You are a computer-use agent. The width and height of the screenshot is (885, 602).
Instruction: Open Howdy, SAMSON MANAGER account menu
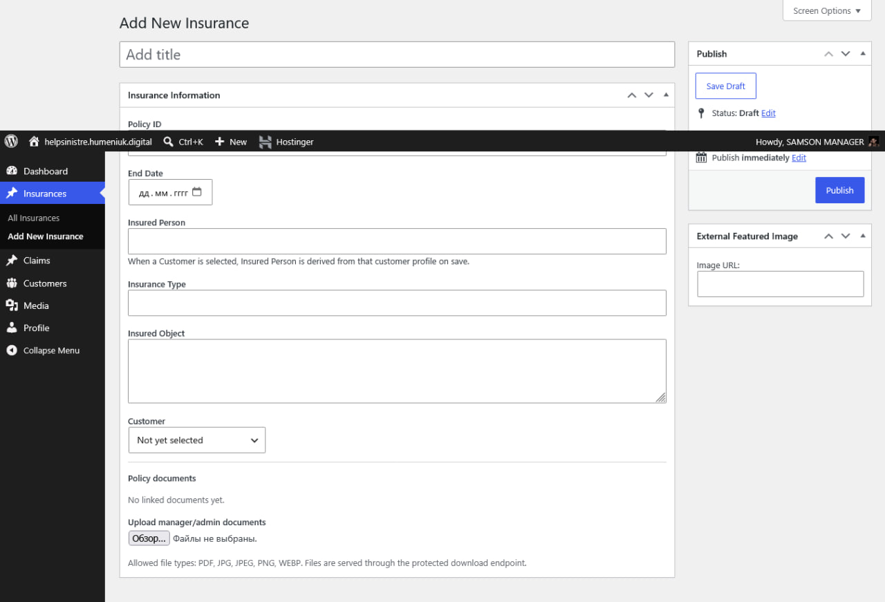tap(817, 142)
